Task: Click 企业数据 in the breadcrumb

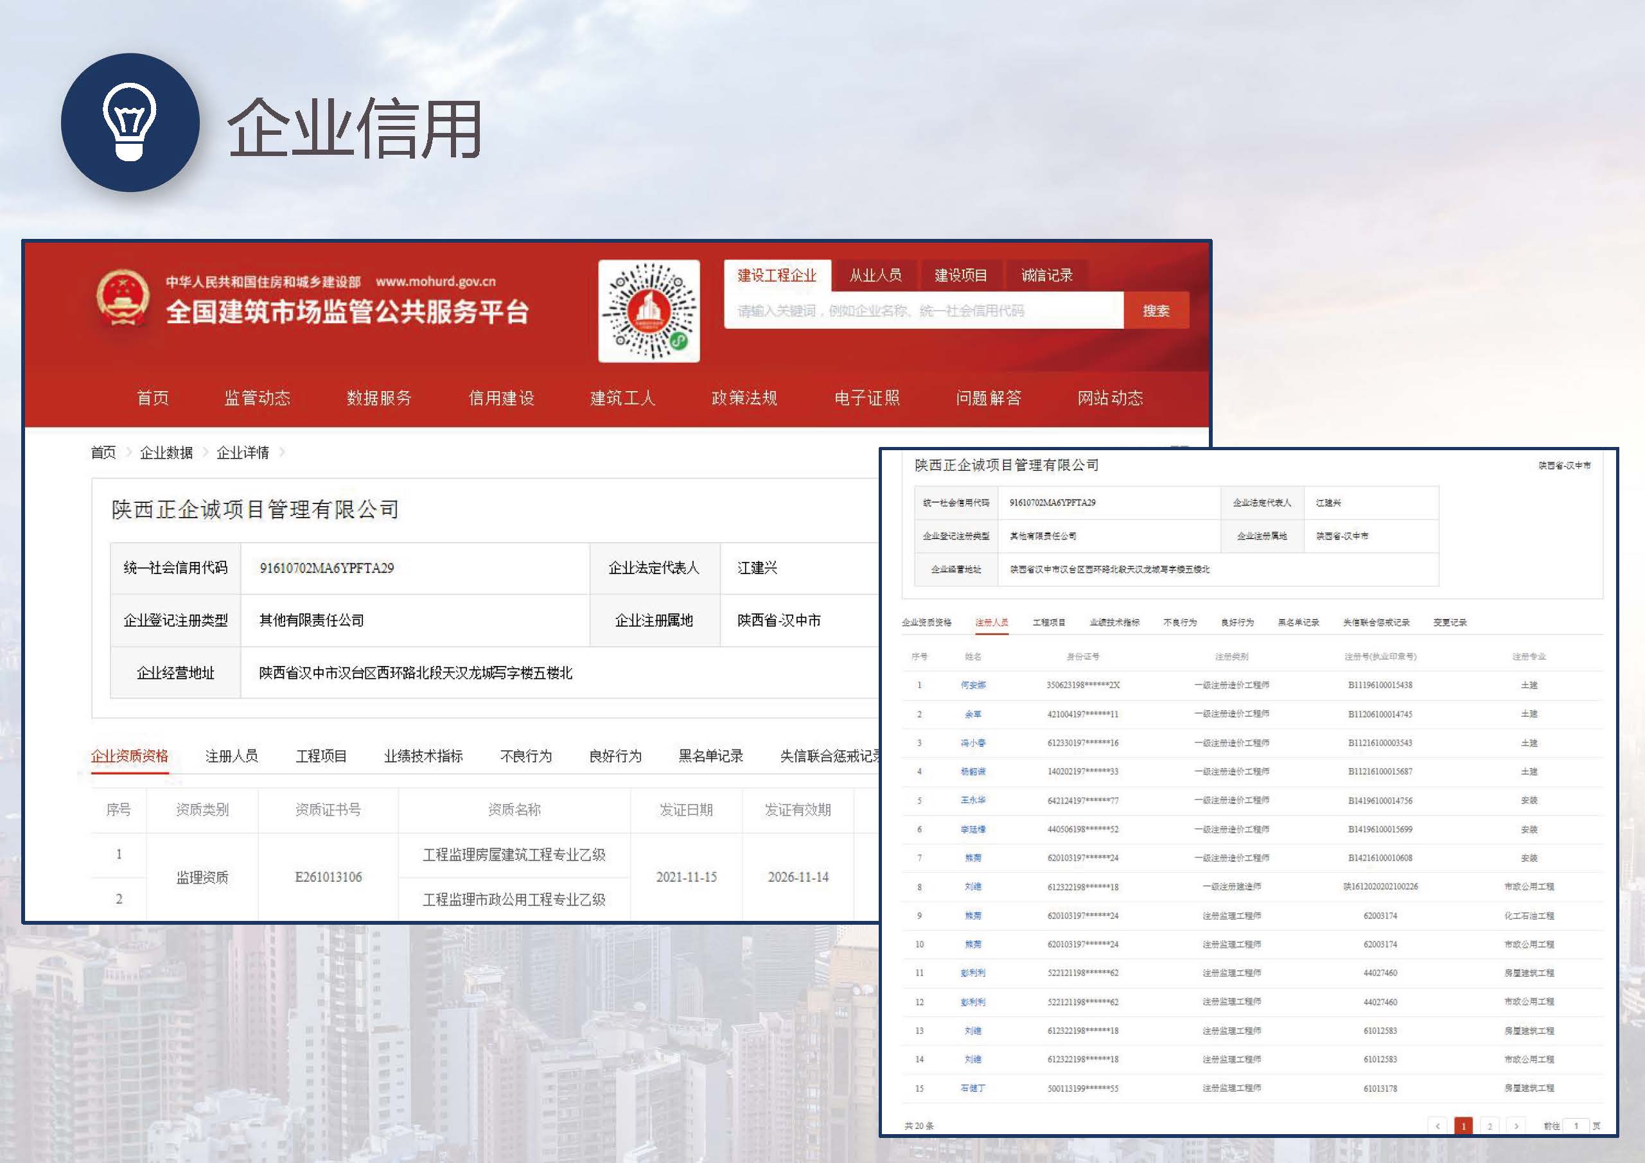Action: 166,452
